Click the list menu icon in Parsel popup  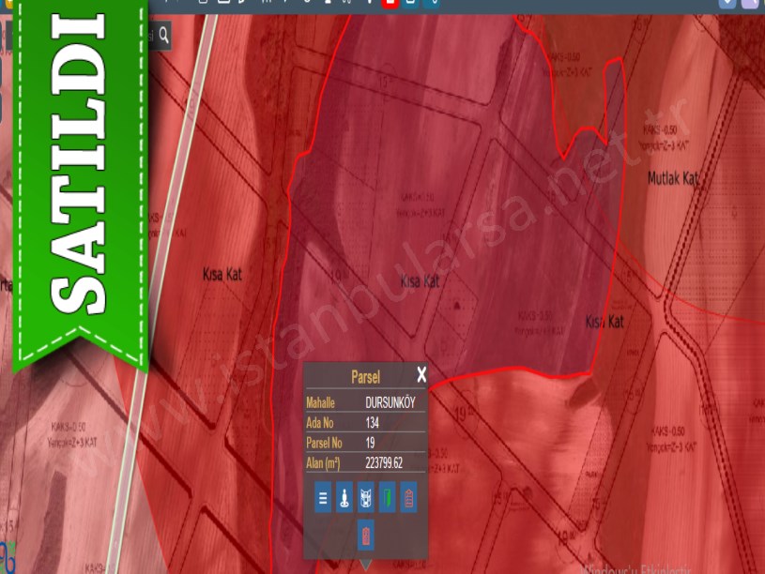(x=323, y=497)
